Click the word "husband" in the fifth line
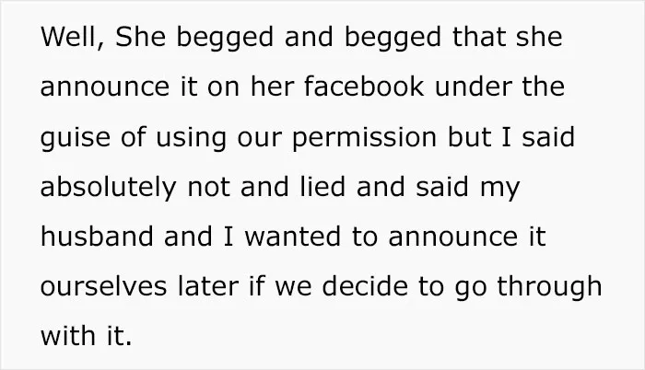645x370 pixels. click(x=97, y=237)
